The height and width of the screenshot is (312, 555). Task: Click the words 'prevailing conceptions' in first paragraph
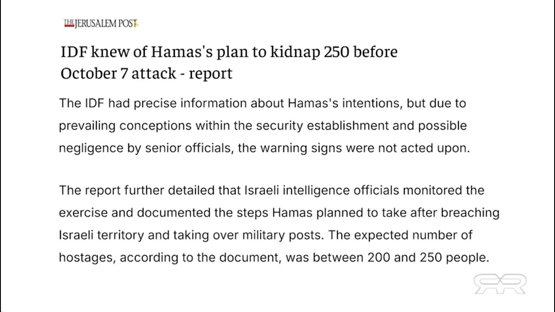pos(125,126)
